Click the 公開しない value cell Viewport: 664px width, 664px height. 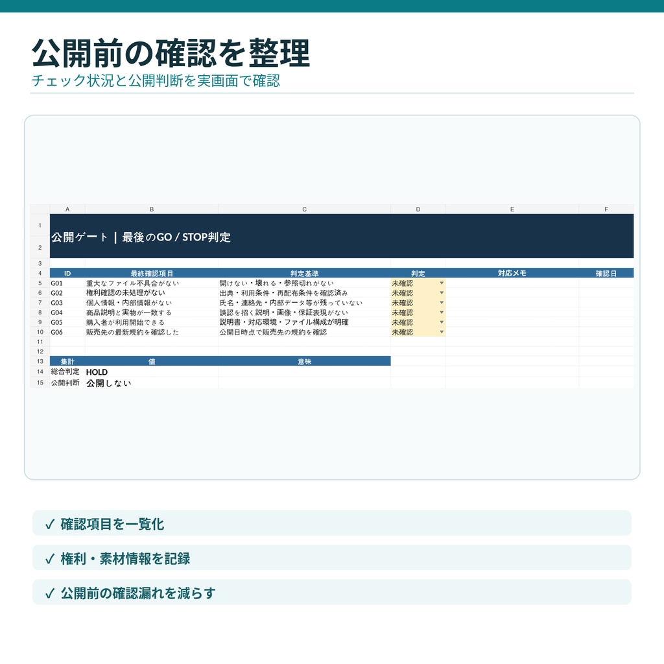tap(152, 383)
